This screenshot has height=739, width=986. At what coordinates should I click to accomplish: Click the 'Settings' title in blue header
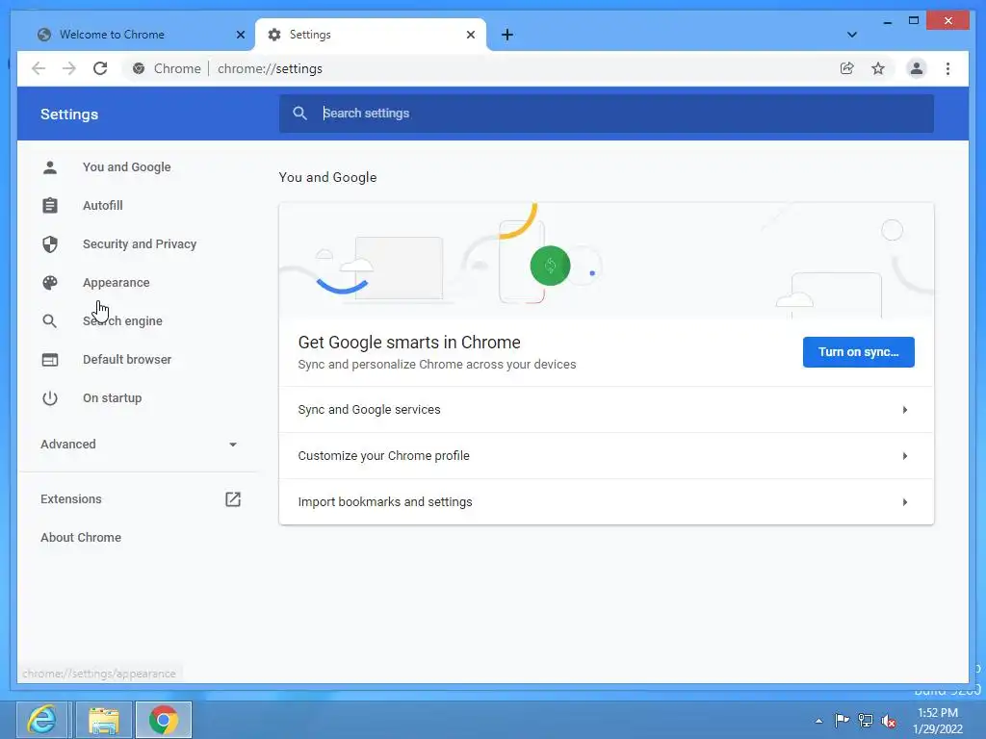tap(69, 115)
